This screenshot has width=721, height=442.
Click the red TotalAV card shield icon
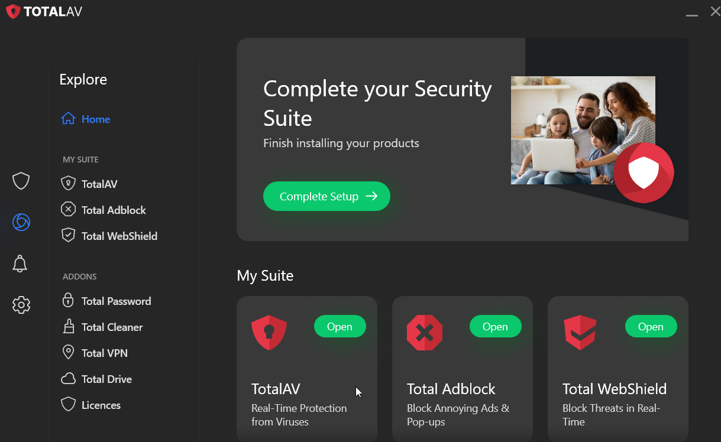pyautogui.click(x=269, y=333)
